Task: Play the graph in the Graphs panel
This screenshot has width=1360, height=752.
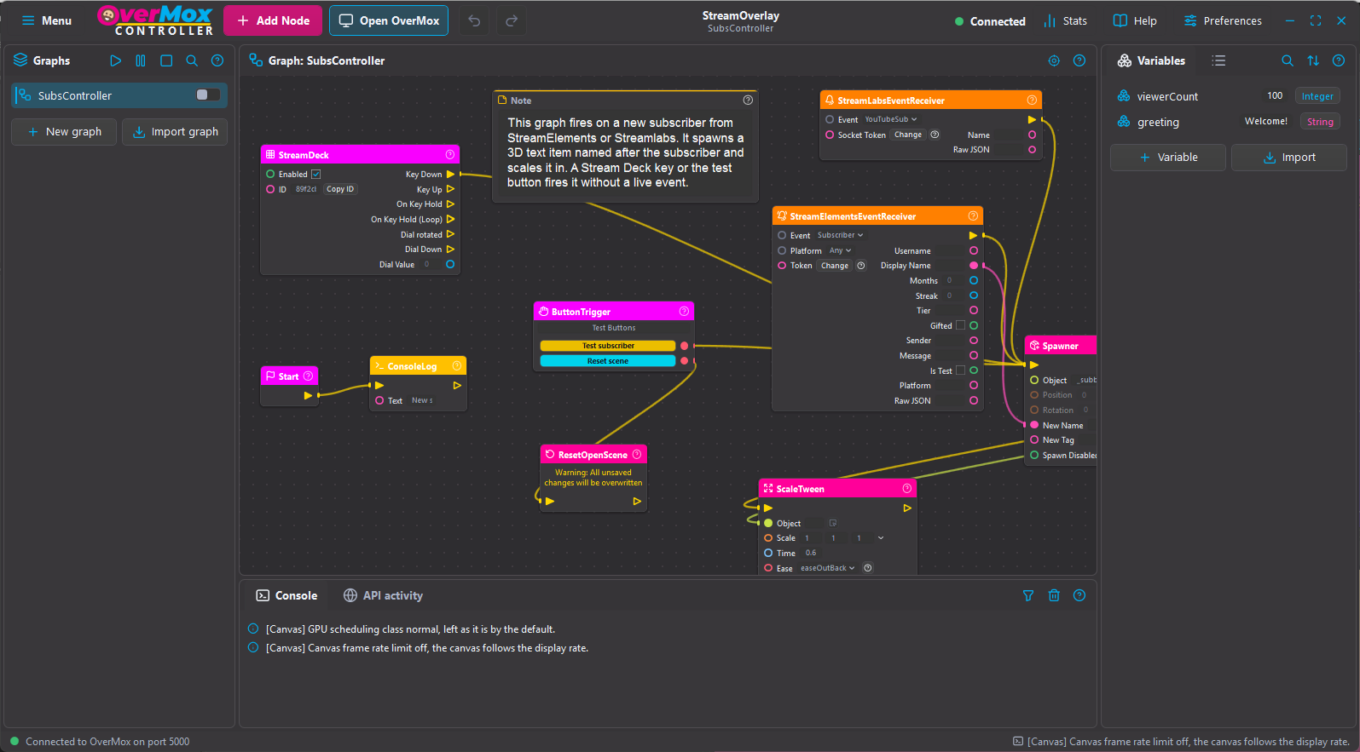Action: (115, 60)
